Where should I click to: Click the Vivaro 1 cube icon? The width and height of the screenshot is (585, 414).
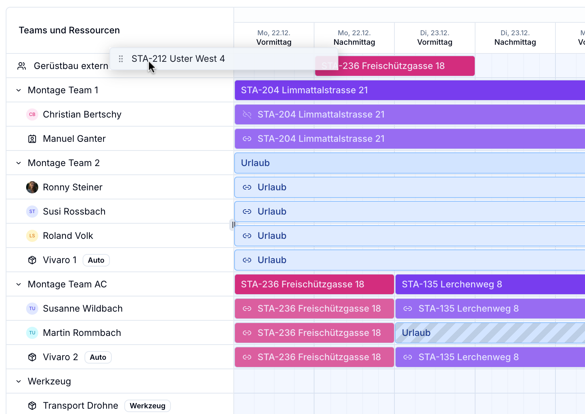pyautogui.click(x=32, y=260)
